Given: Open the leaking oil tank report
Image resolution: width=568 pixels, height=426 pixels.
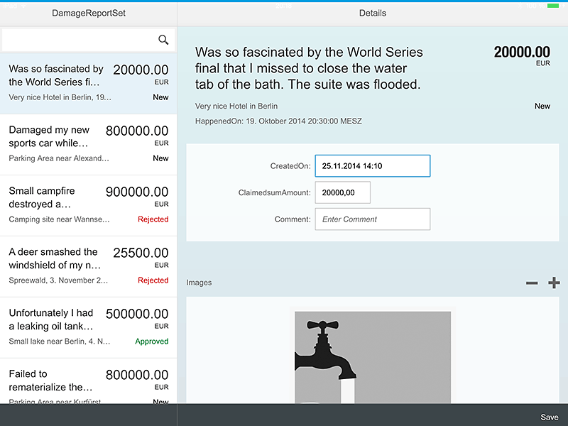Looking at the screenshot, I should coord(88,327).
